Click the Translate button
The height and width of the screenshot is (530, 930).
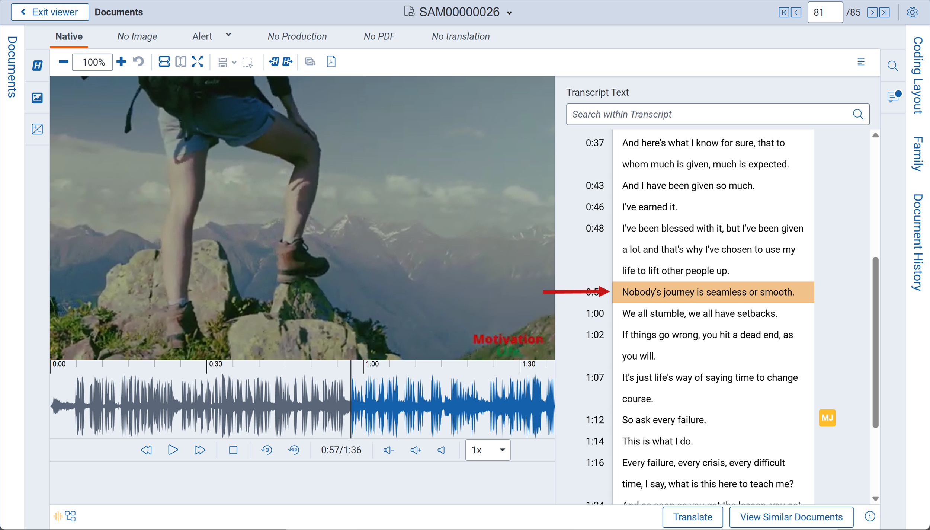click(693, 517)
